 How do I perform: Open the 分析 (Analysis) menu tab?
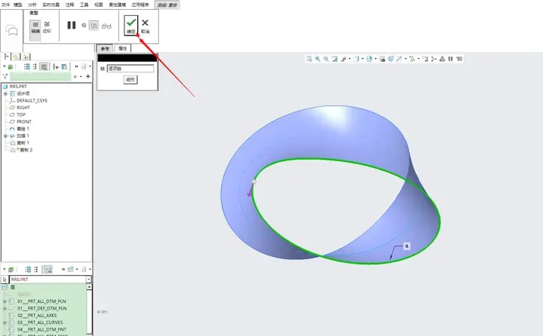point(32,5)
